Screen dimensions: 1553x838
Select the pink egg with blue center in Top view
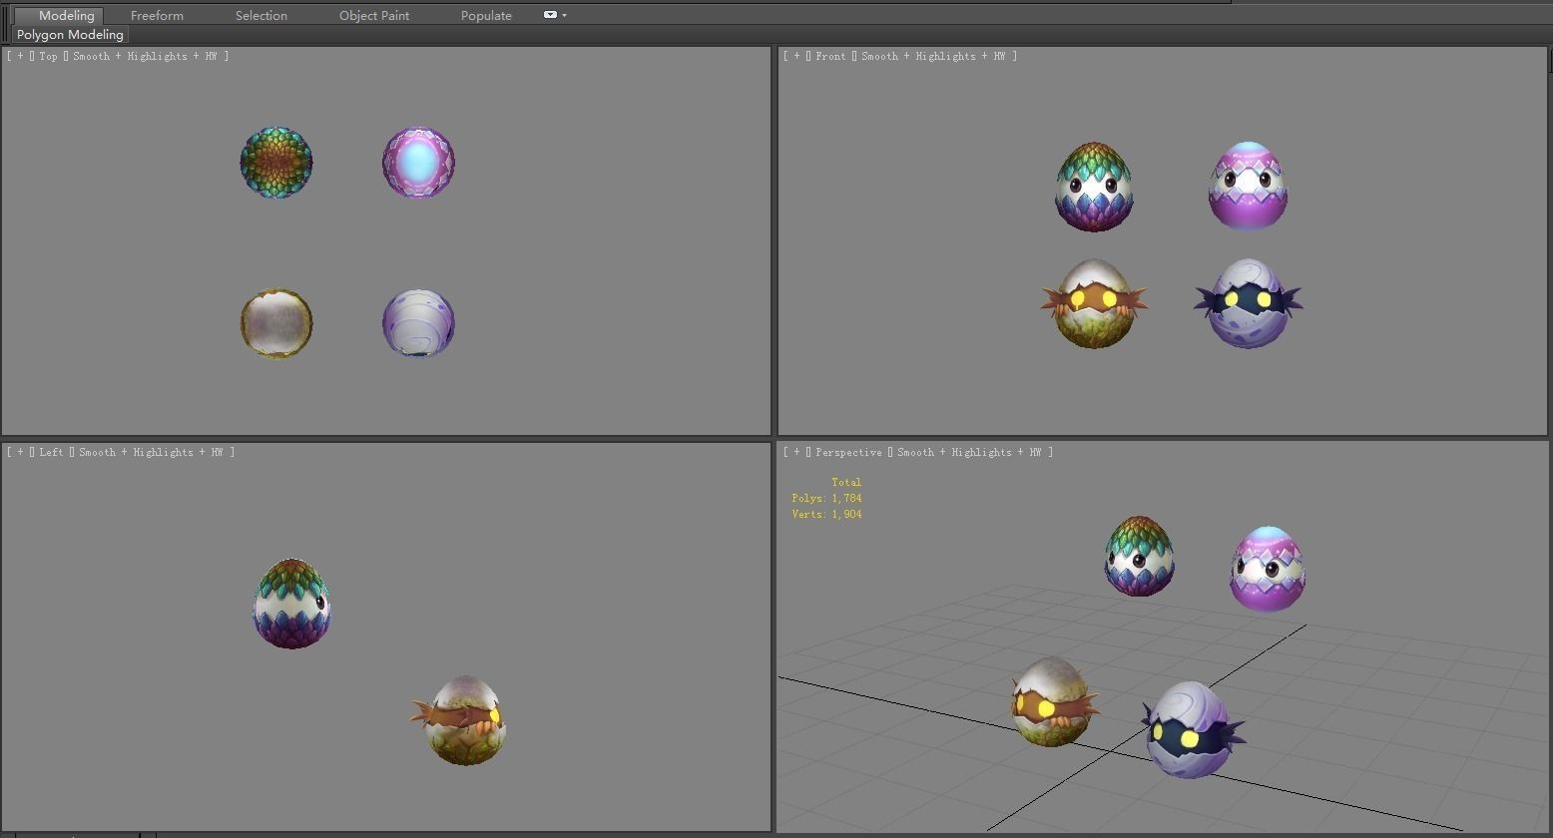click(418, 163)
